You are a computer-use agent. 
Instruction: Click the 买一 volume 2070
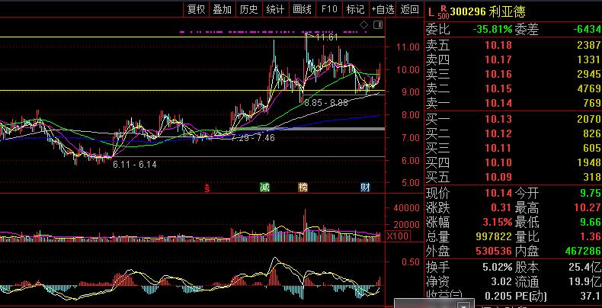(589, 120)
